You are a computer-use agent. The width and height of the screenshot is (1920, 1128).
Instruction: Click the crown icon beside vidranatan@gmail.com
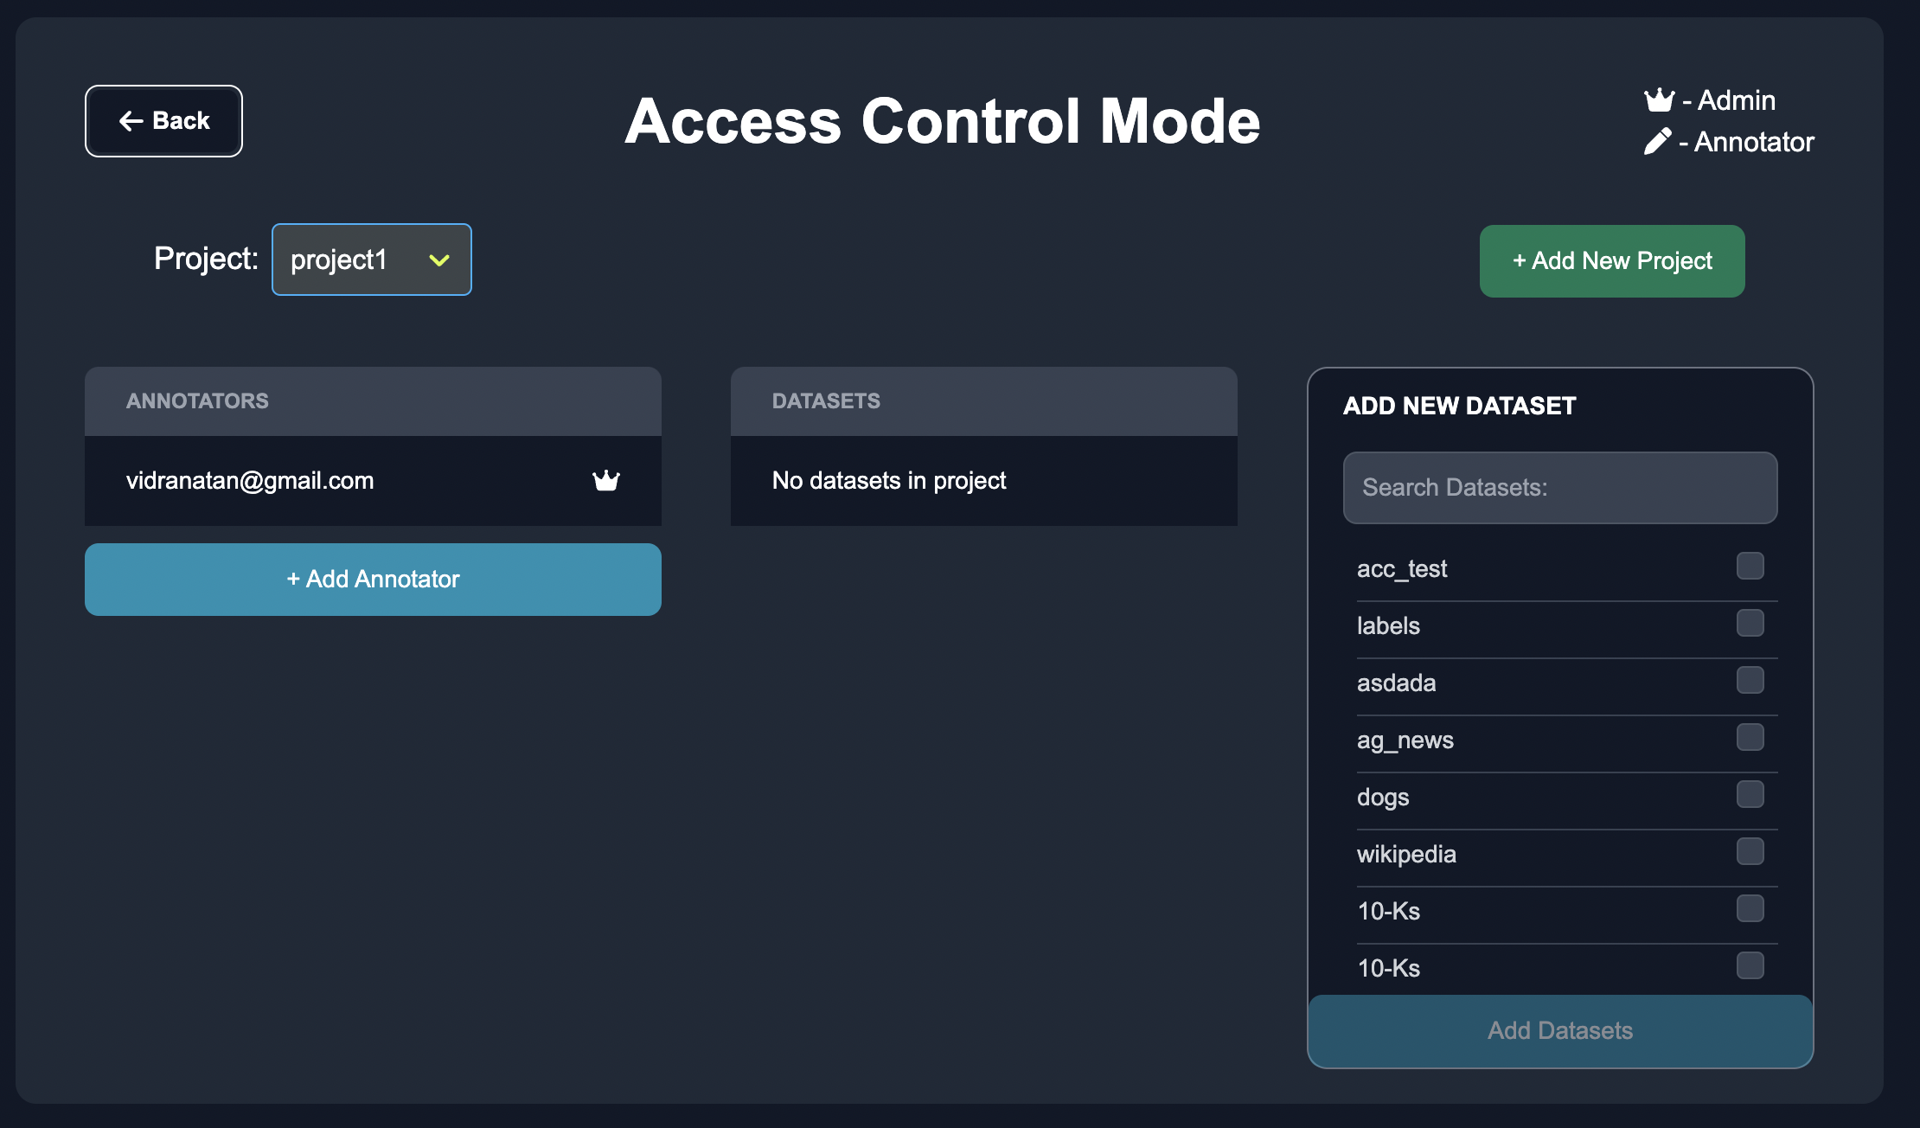pyautogui.click(x=606, y=480)
